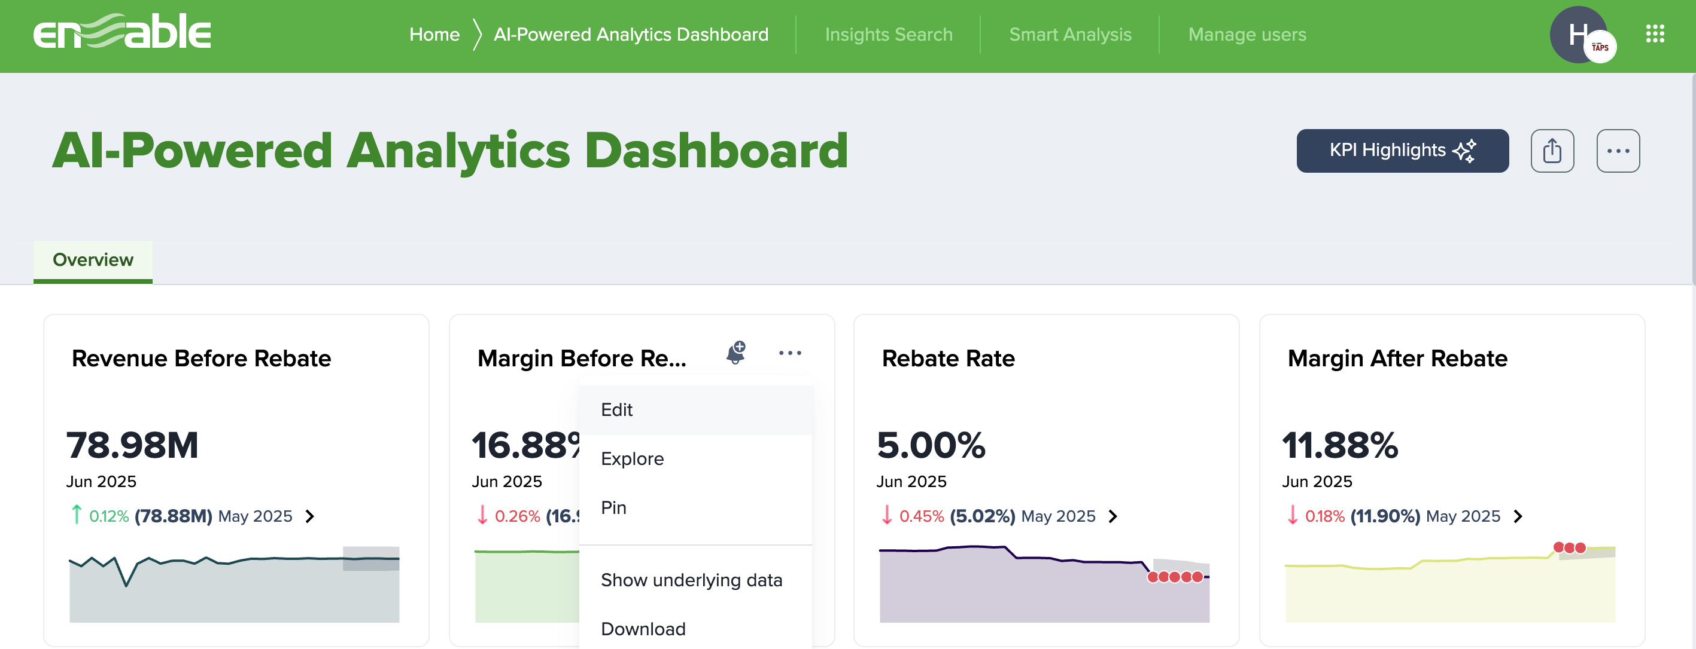
Task: Open the three-dot menu on Margin Before card
Action: pyautogui.click(x=790, y=353)
